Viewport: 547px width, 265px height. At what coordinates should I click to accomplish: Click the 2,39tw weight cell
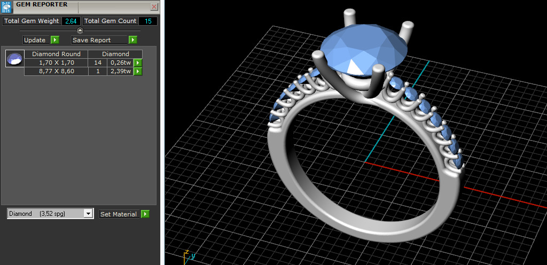tap(120, 72)
